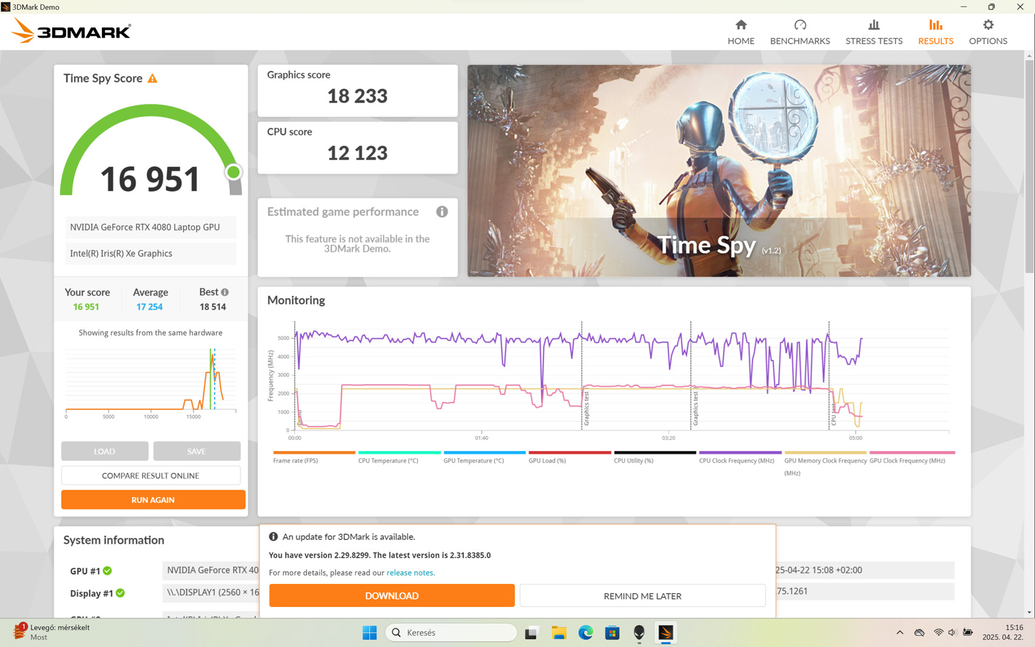
Task: Open Windows Start menu
Action: pos(369,632)
